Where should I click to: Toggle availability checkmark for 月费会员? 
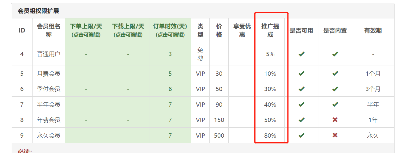(x=302, y=74)
